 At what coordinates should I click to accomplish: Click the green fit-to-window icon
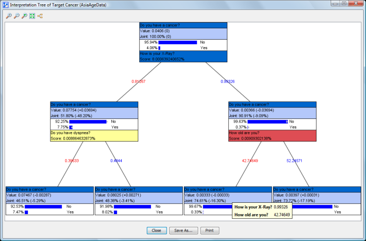pos(32,16)
